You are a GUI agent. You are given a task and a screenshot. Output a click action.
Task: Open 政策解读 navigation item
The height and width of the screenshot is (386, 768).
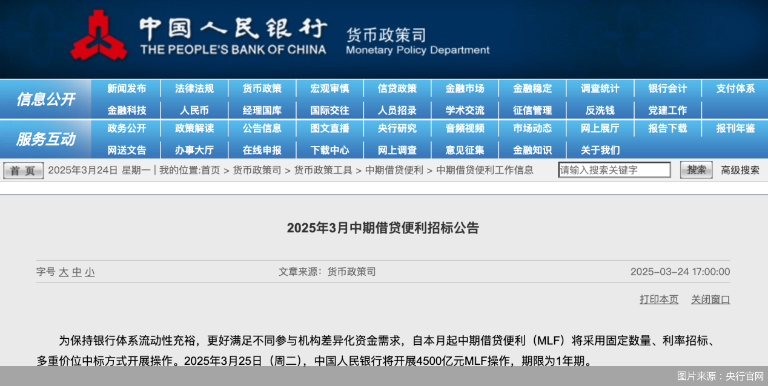pyautogui.click(x=194, y=128)
